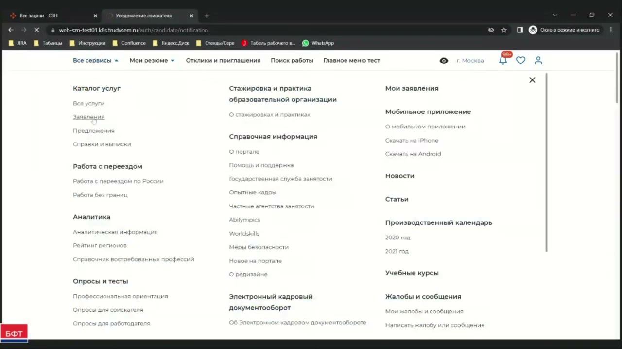
Task: Open 'Abilympics' link
Action: point(245,220)
